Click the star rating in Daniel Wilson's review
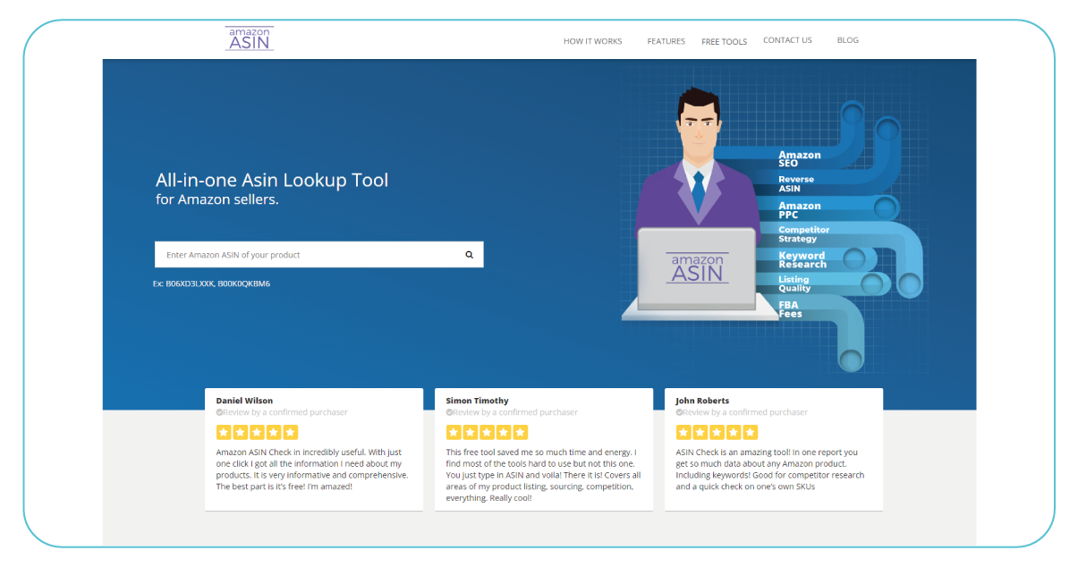 [x=257, y=432]
